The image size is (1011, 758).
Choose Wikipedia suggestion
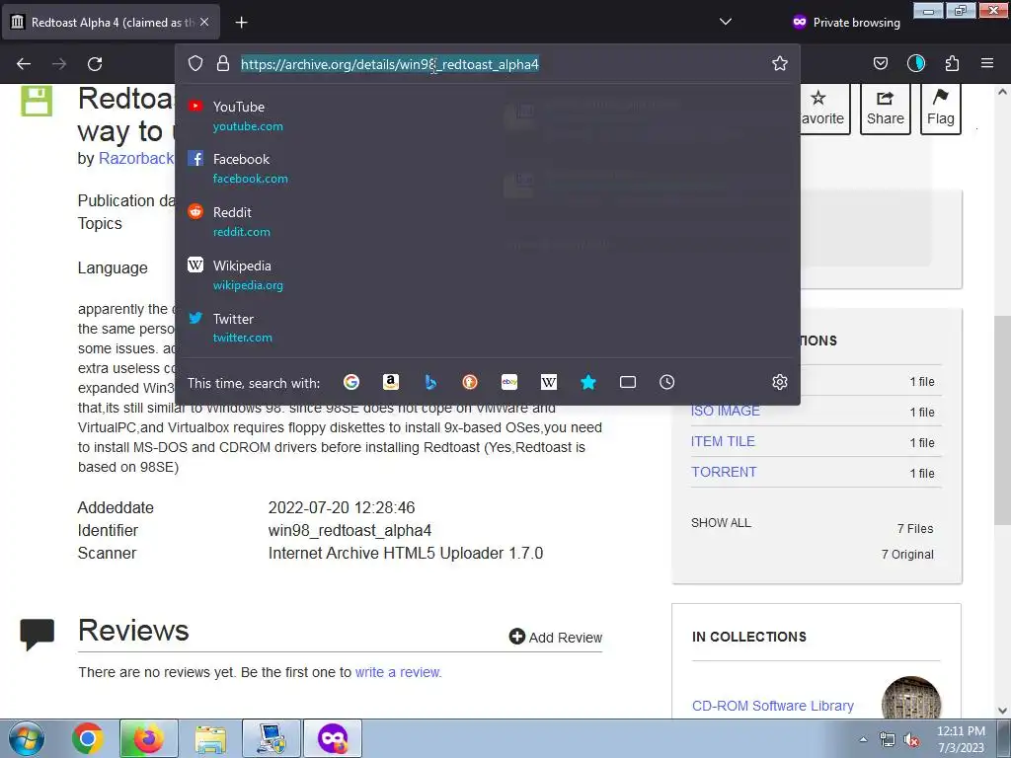[x=487, y=275]
